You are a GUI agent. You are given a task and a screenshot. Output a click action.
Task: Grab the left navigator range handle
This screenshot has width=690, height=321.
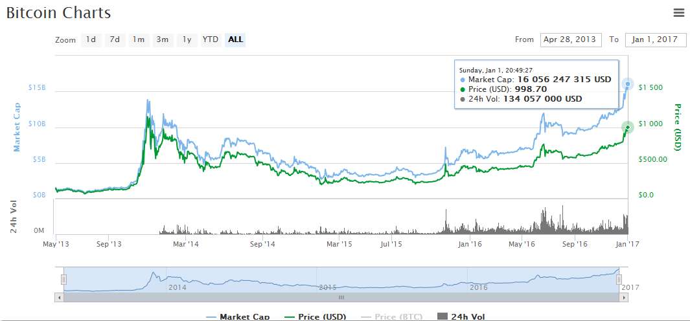63,280
